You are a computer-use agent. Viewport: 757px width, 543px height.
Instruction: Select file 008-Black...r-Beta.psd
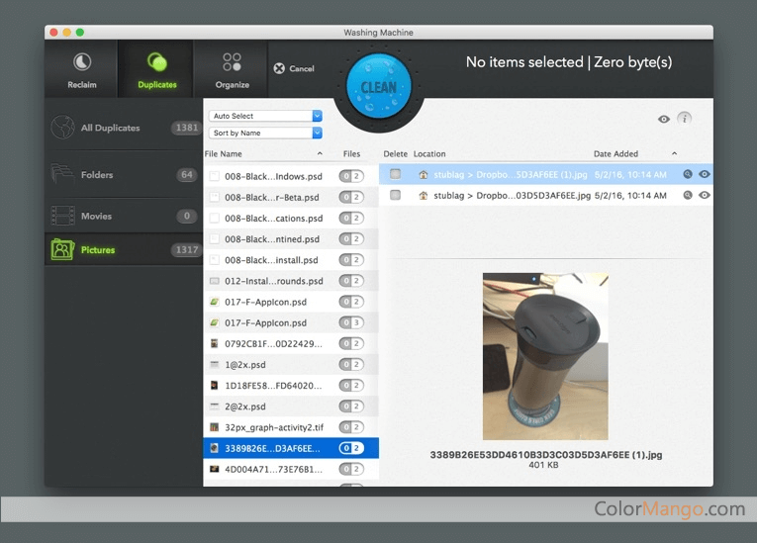coord(291,197)
